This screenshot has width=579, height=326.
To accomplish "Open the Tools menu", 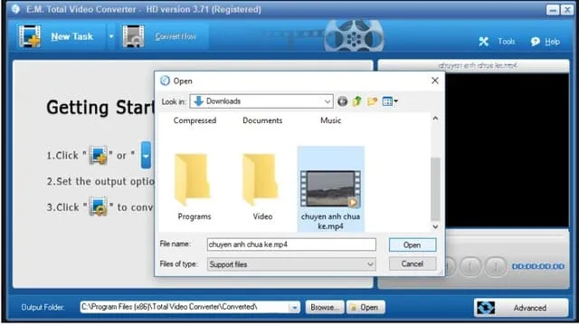I will point(507,42).
